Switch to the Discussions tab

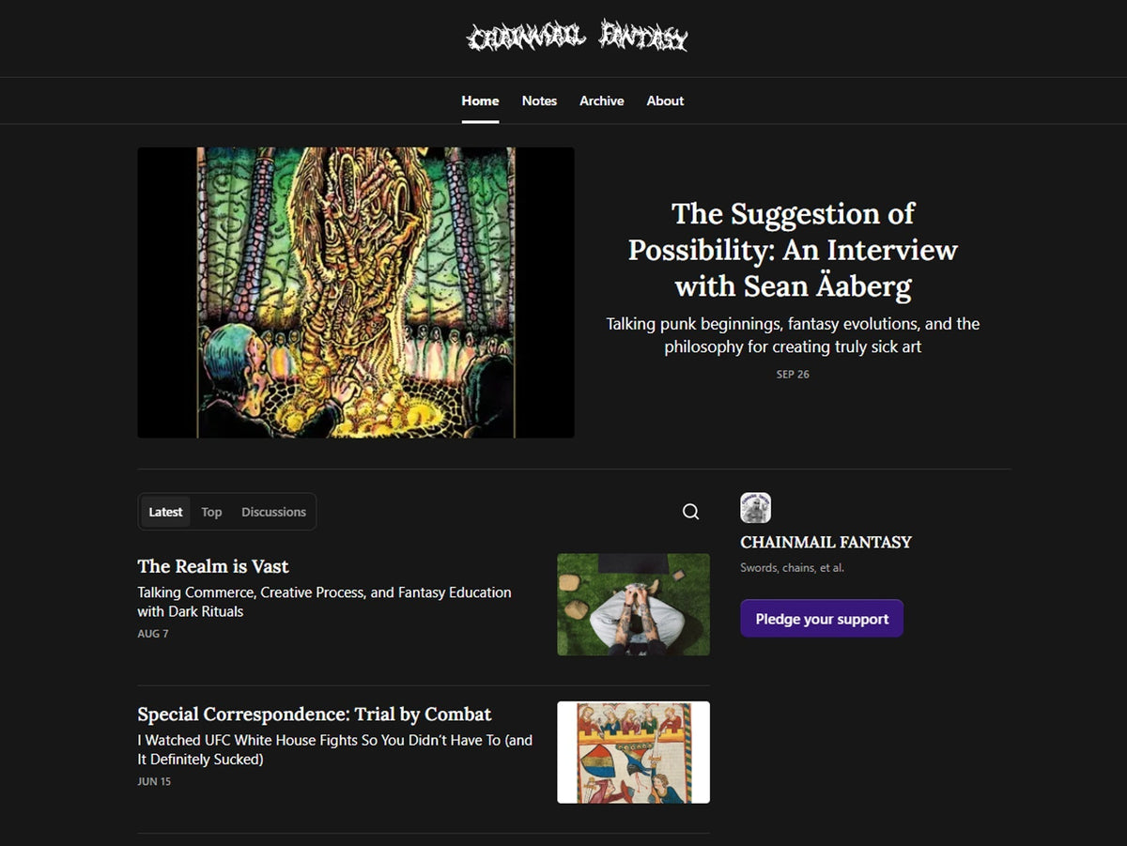(273, 512)
